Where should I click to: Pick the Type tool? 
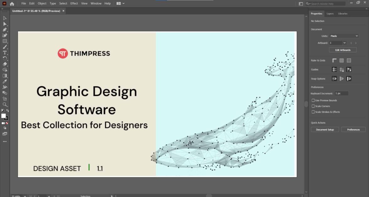pyautogui.click(x=5, y=52)
